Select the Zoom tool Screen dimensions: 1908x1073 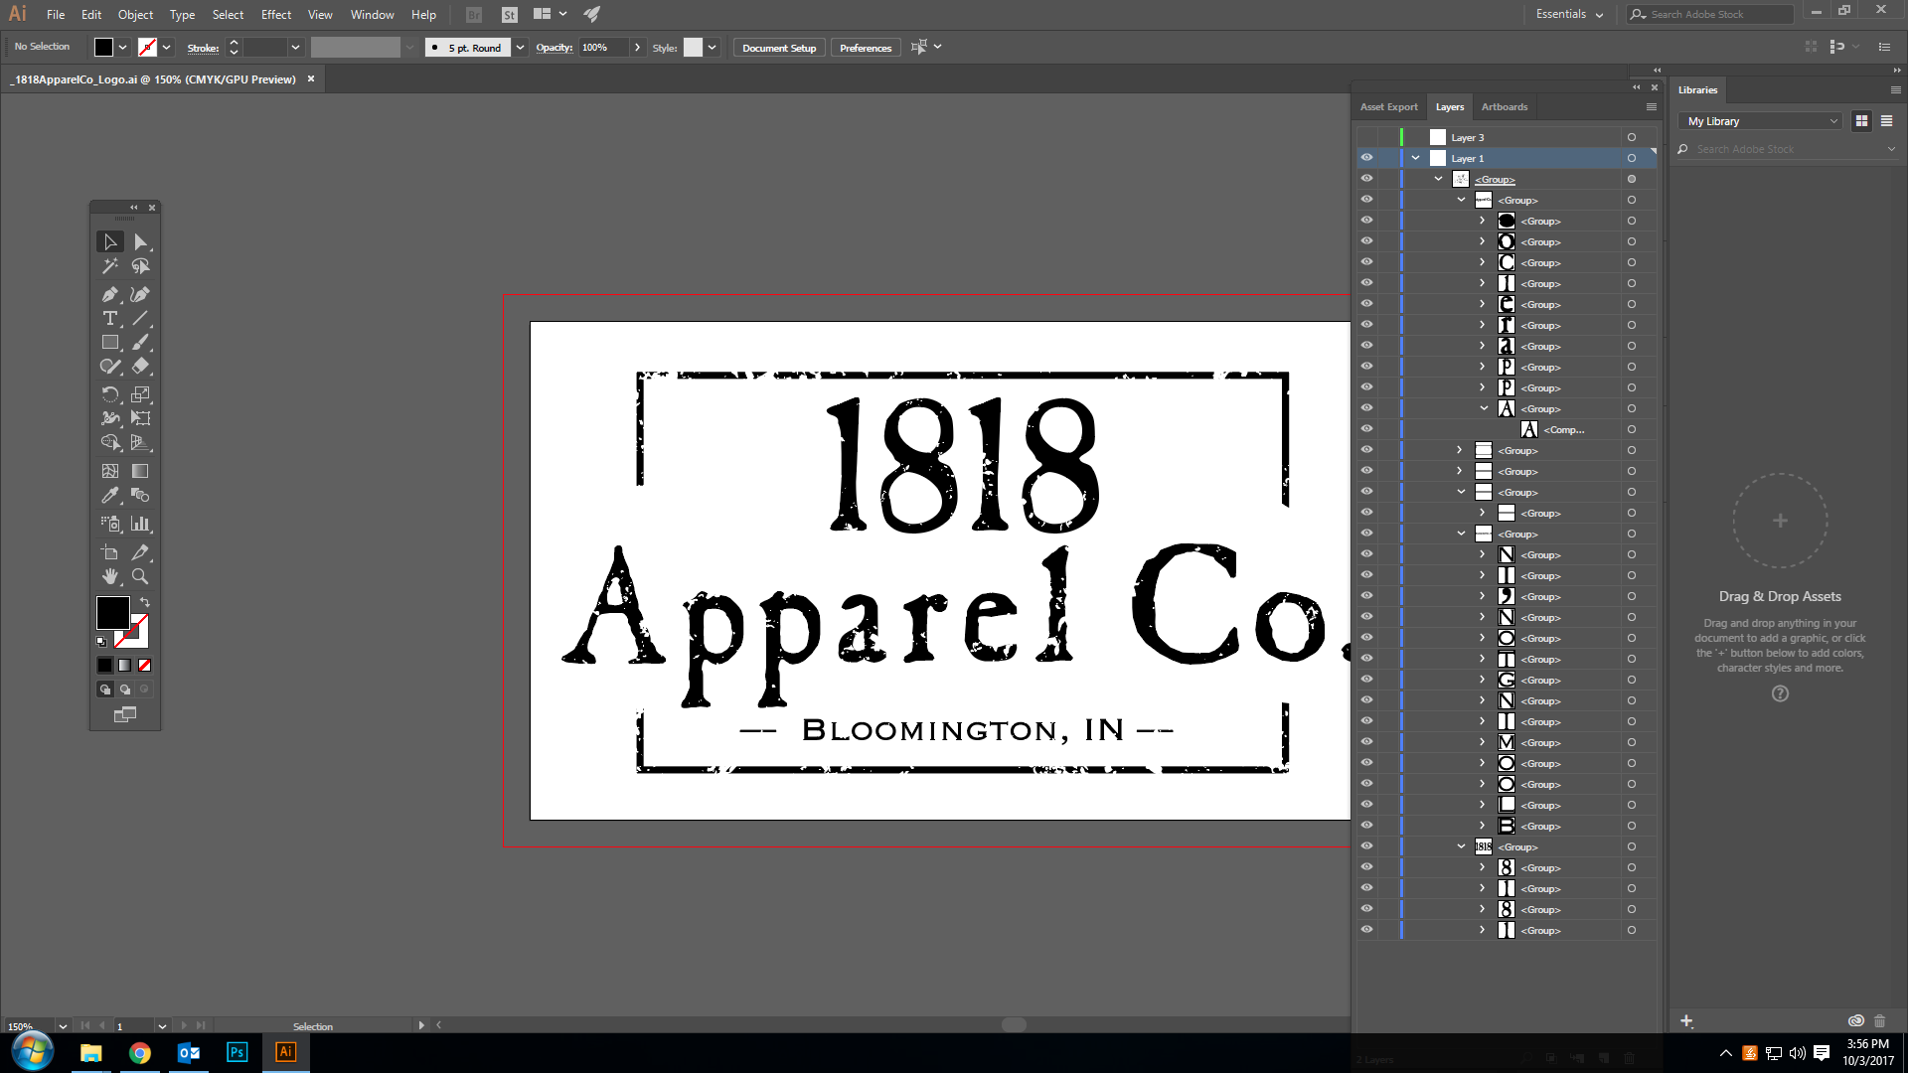coord(140,576)
